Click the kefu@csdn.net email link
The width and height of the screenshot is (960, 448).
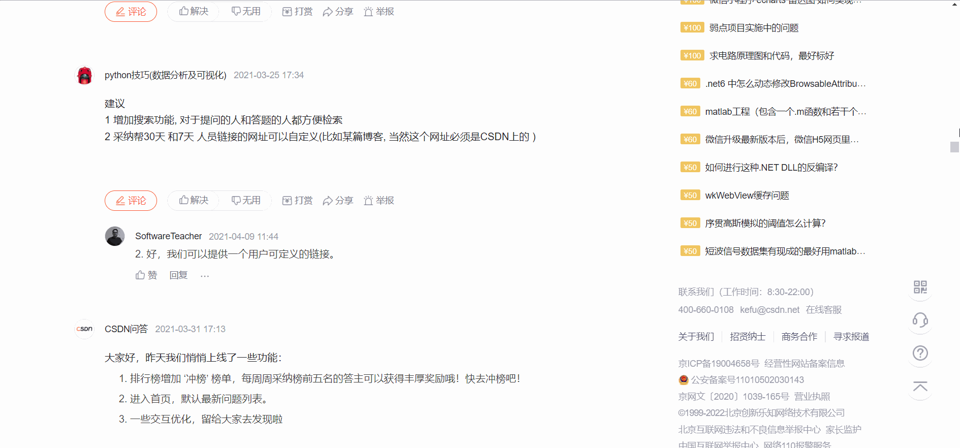click(769, 310)
